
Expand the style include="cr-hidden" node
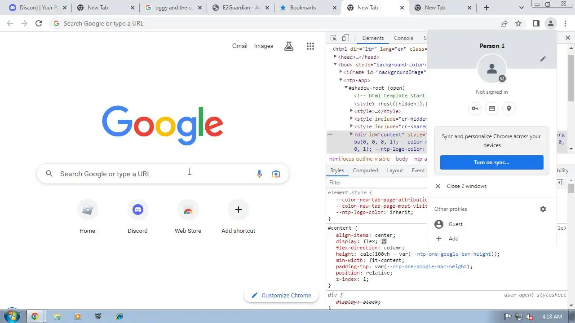(x=351, y=118)
